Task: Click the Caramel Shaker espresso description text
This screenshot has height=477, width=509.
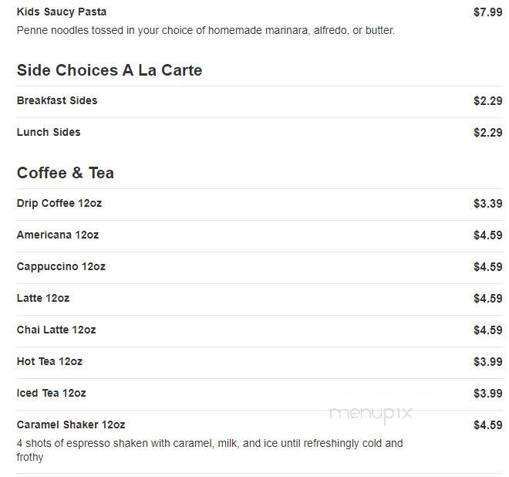Action: click(210, 450)
